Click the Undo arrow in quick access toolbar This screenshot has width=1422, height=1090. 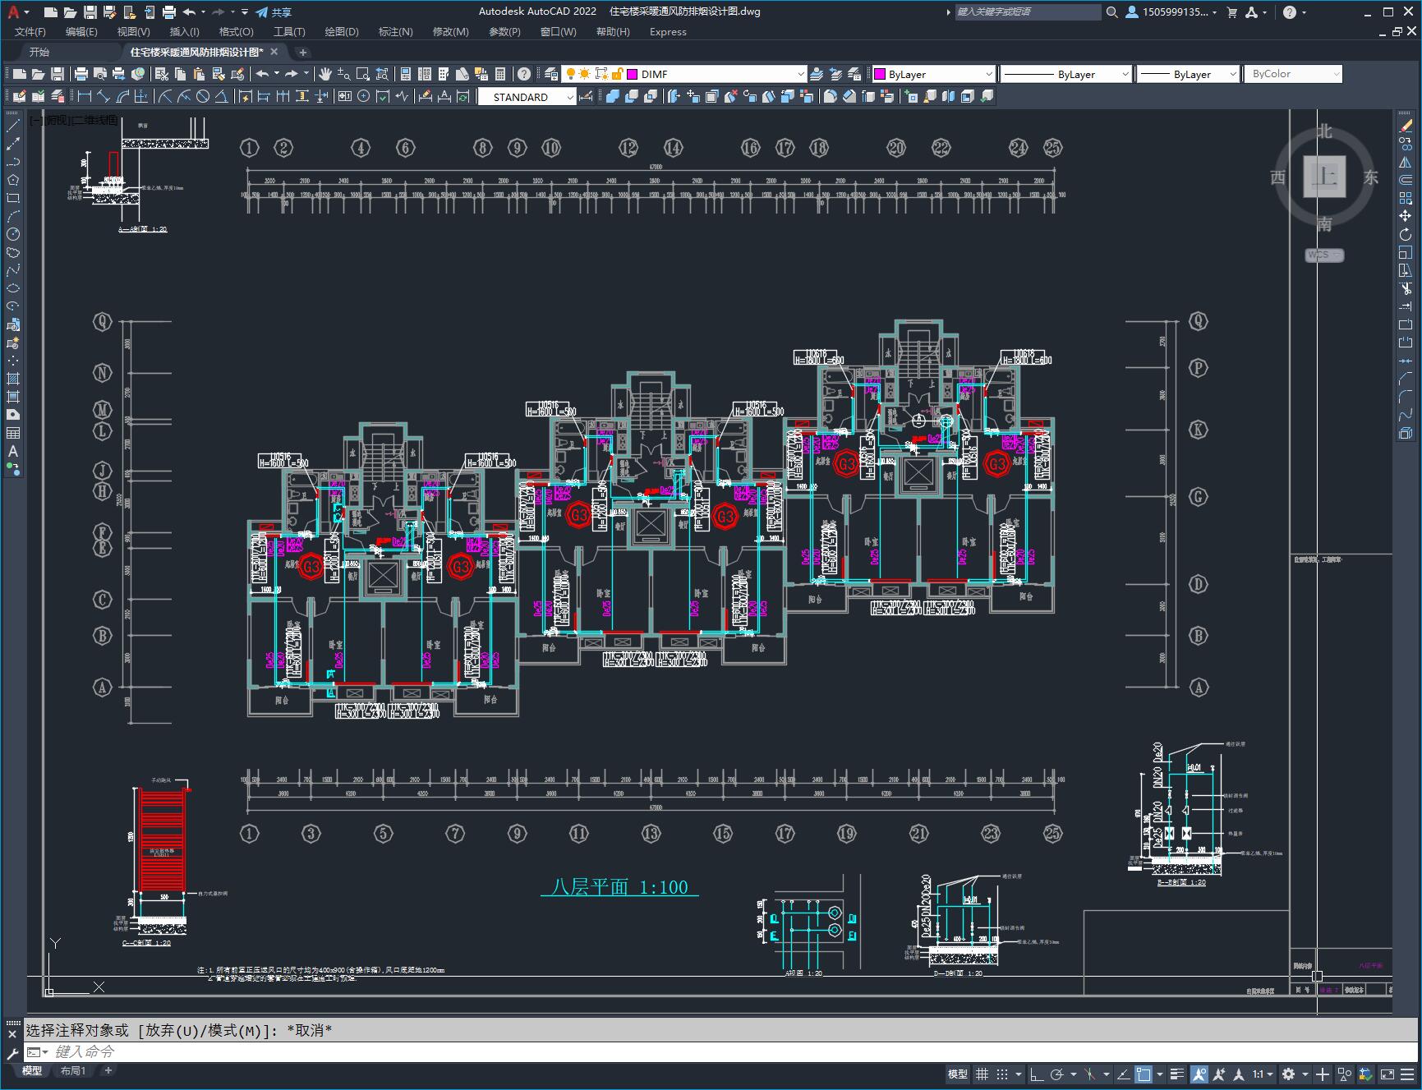coord(189,11)
